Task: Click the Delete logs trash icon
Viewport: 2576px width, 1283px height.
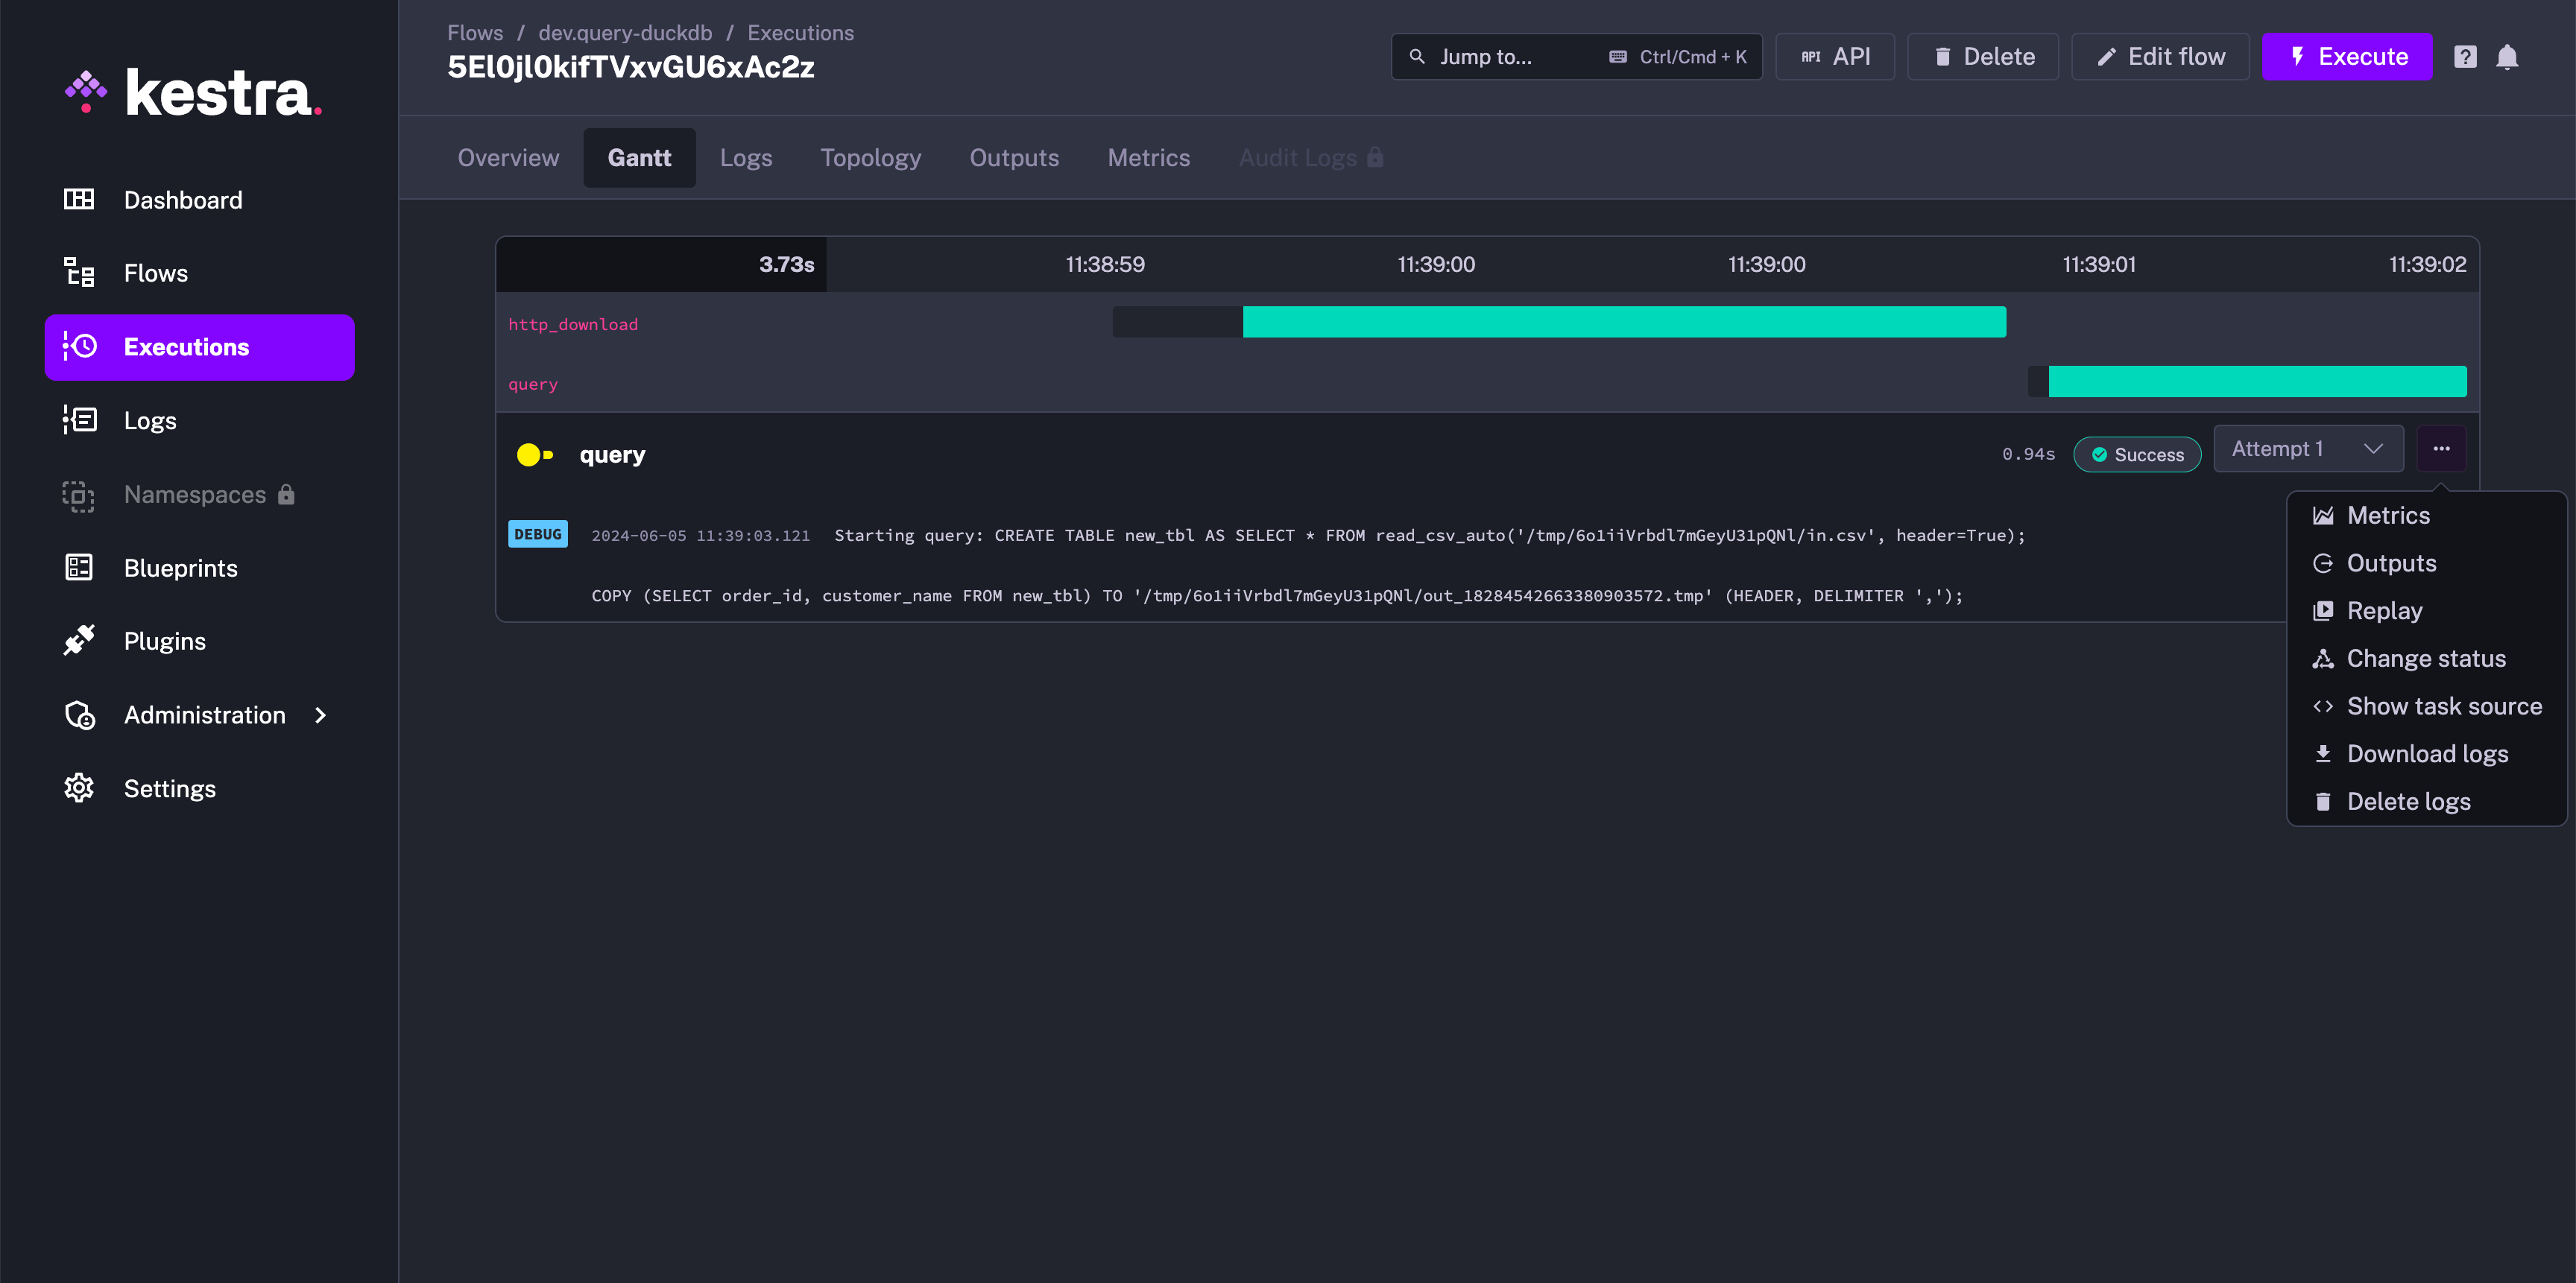Action: 2323,802
